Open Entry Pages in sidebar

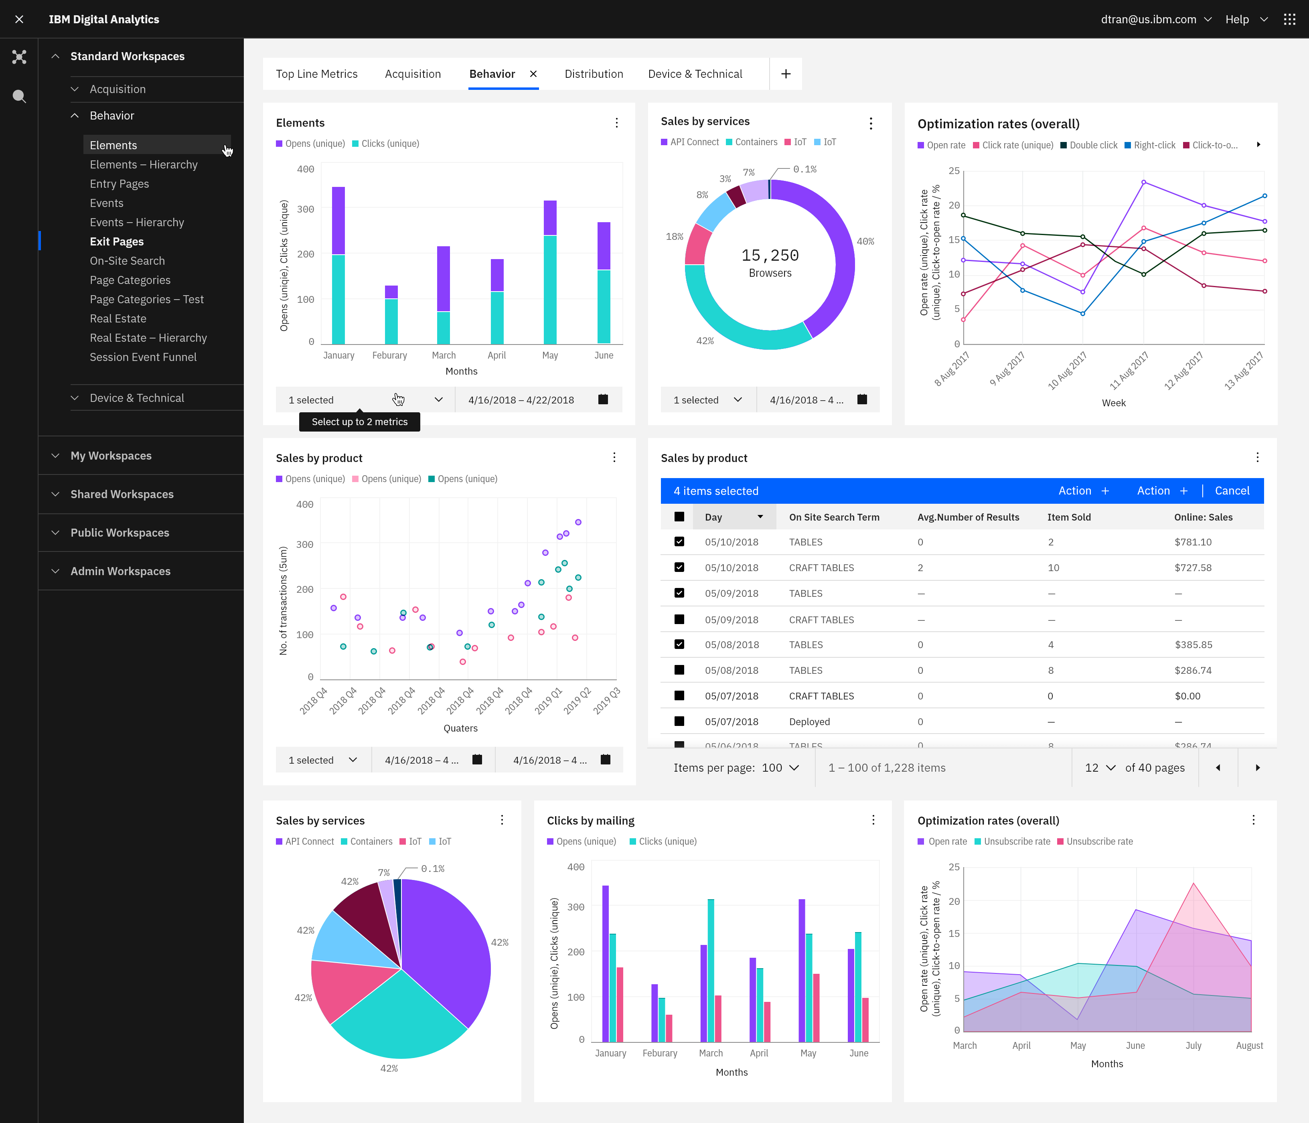(x=120, y=183)
